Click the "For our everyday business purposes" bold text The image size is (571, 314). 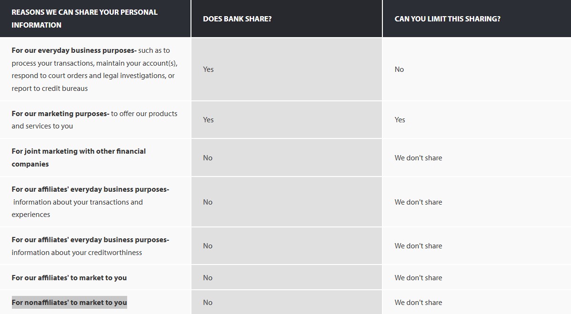click(x=74, y=50)
